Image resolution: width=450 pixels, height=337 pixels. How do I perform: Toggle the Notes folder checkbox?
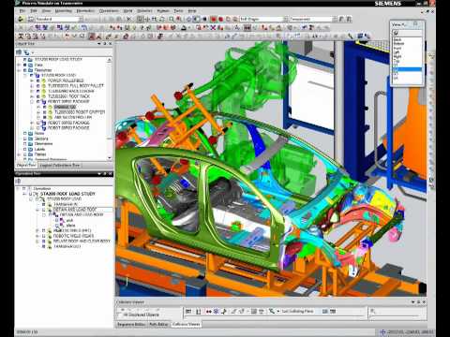(x=25, y=133)
